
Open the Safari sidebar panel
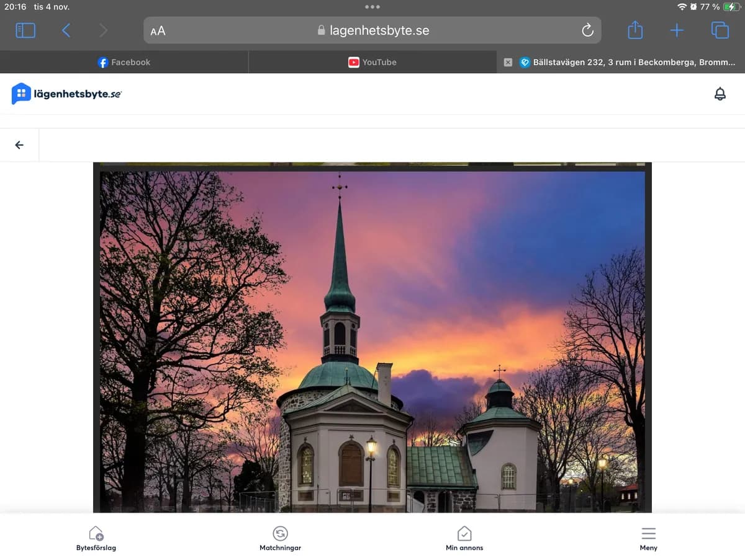tap(25, 30)
